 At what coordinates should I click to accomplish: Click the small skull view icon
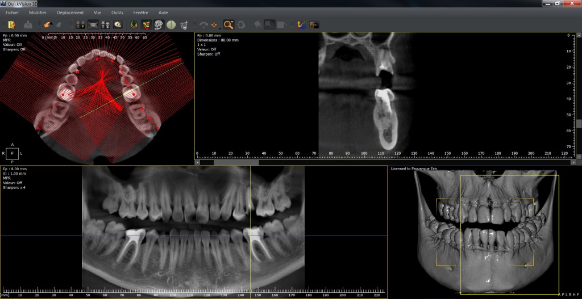[118, 24]
